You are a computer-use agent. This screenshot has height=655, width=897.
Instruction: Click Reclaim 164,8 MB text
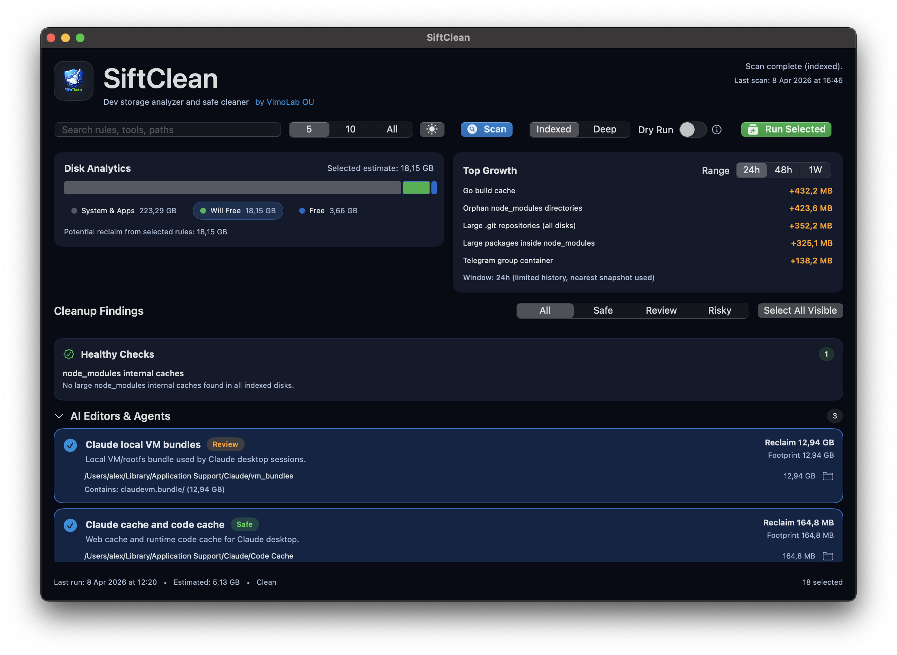798,523
